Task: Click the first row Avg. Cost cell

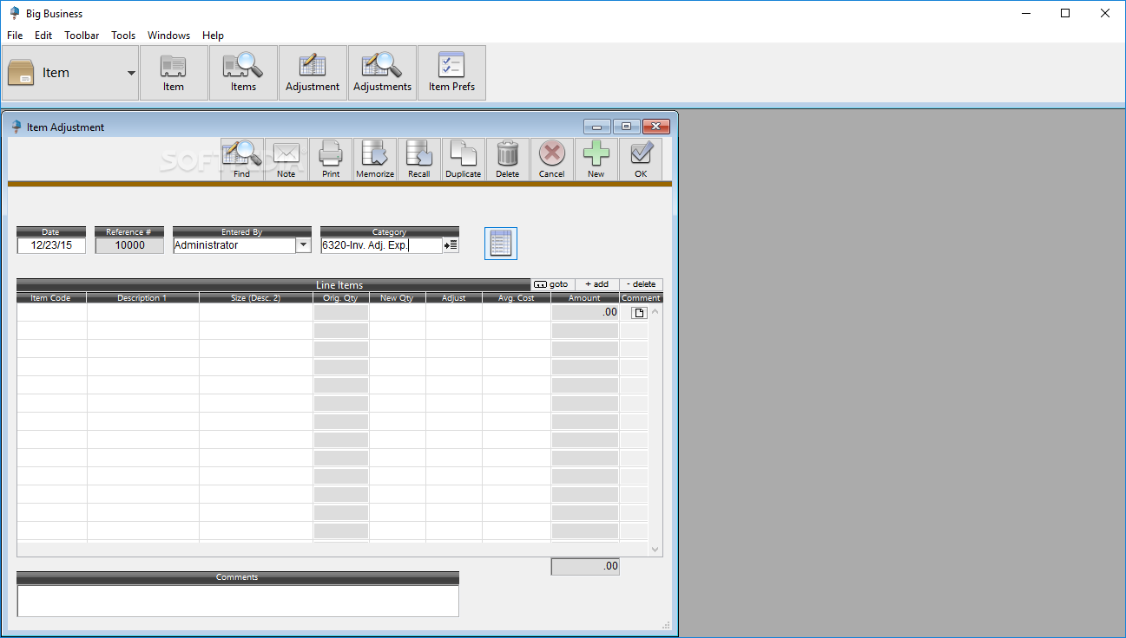Action: [x=517, y=312]
